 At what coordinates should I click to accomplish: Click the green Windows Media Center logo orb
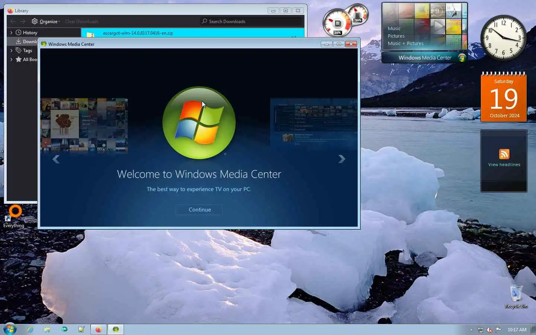click(199, 123)
